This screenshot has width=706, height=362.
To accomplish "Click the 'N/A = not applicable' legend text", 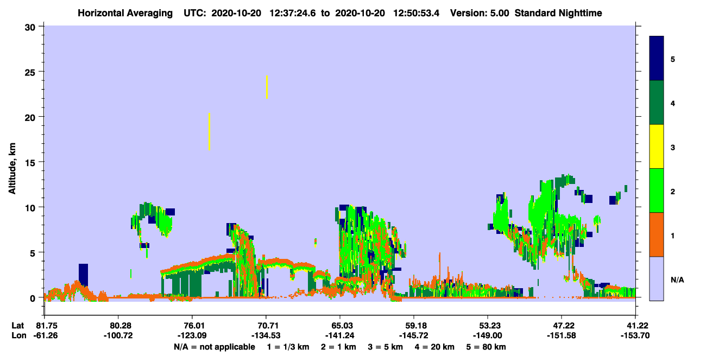I will coord(215,347).
